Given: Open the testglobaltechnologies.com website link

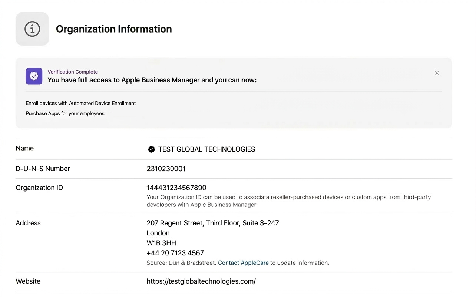Looking at the screenshot, I should [x=201, y=281].
